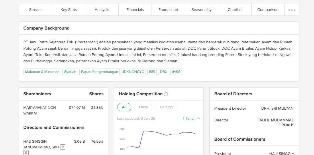Image resolution: width=314 pixels, height=155 pixels.
Task: Select the Foreign holding filter
Action: click(x=166, y=107)
